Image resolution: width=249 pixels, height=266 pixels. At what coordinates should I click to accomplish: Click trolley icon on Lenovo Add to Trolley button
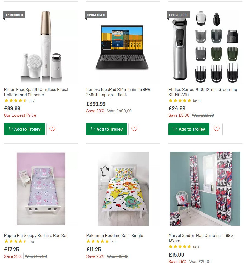click(93, 129)
